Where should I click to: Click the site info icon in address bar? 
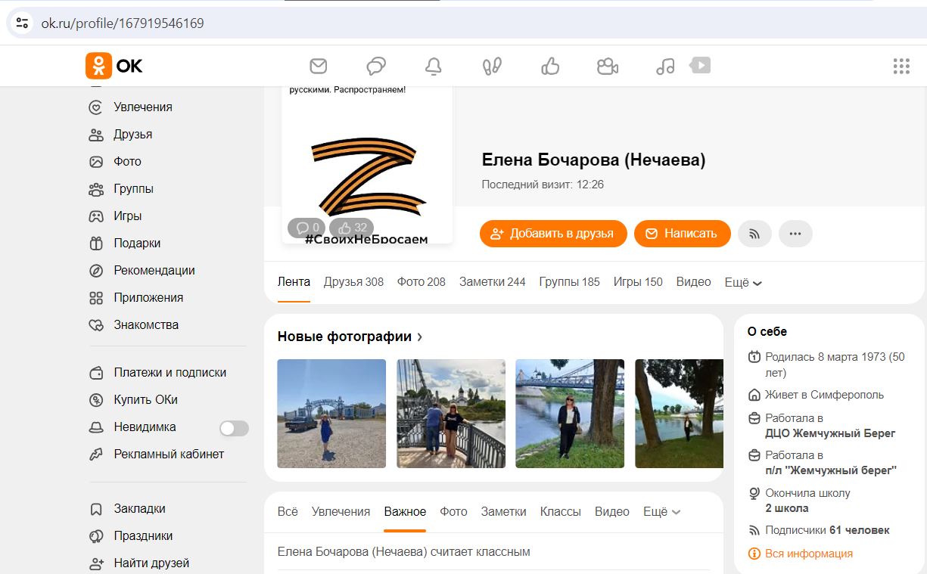tap(22, 23)
